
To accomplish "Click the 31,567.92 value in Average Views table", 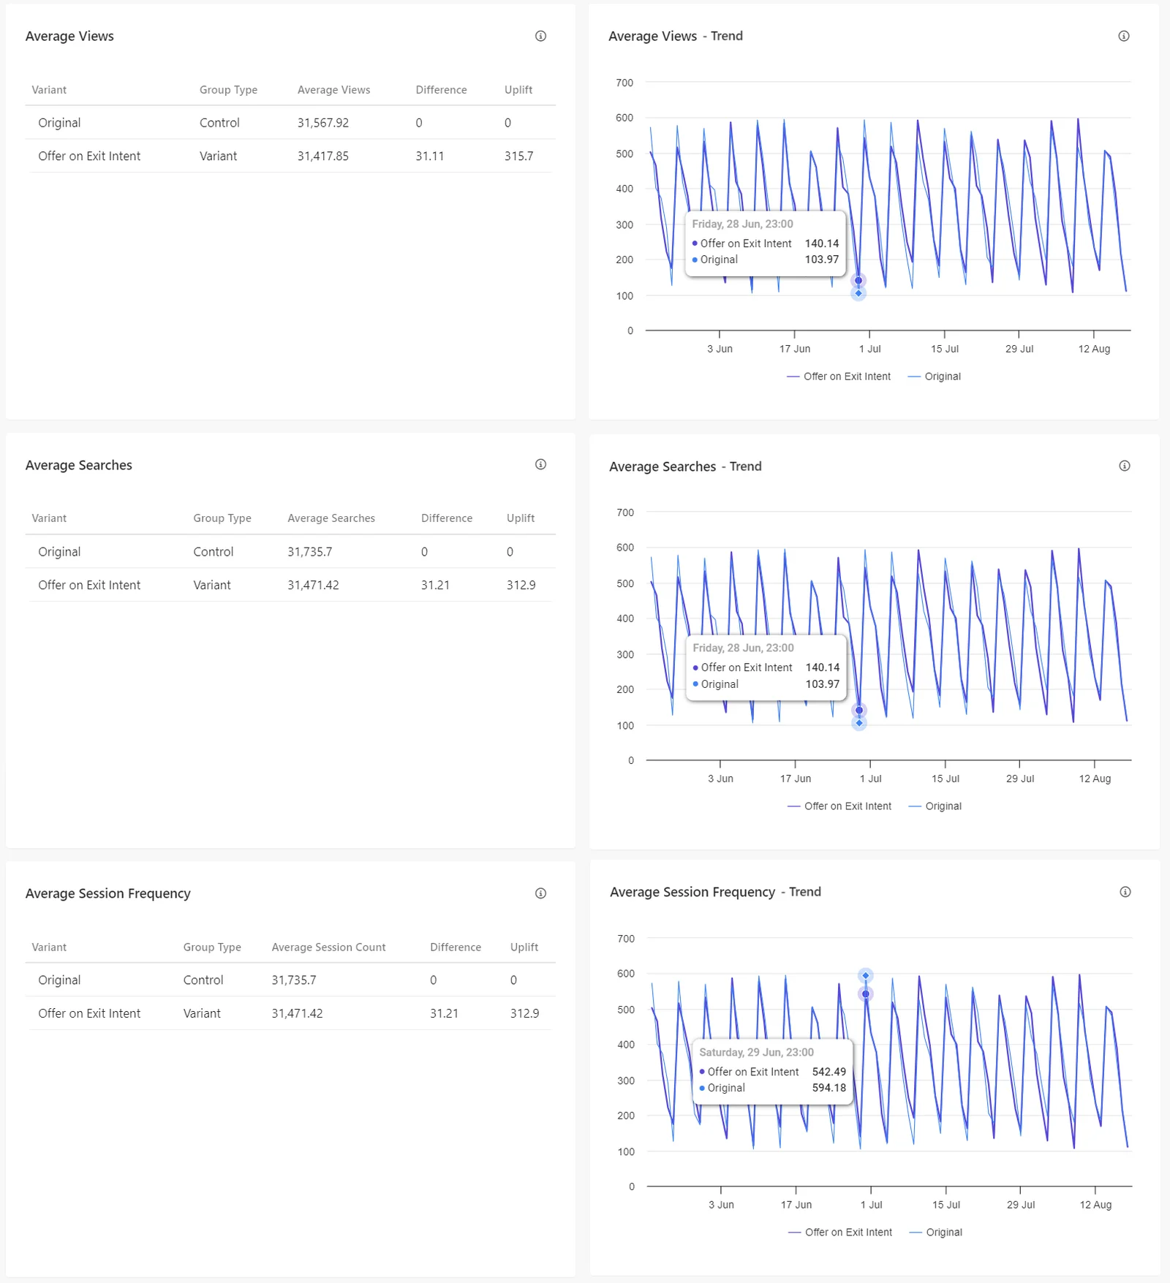I will click(x=323, y=123).
